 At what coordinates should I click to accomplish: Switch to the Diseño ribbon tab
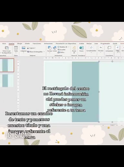click(x=27, y=43)
